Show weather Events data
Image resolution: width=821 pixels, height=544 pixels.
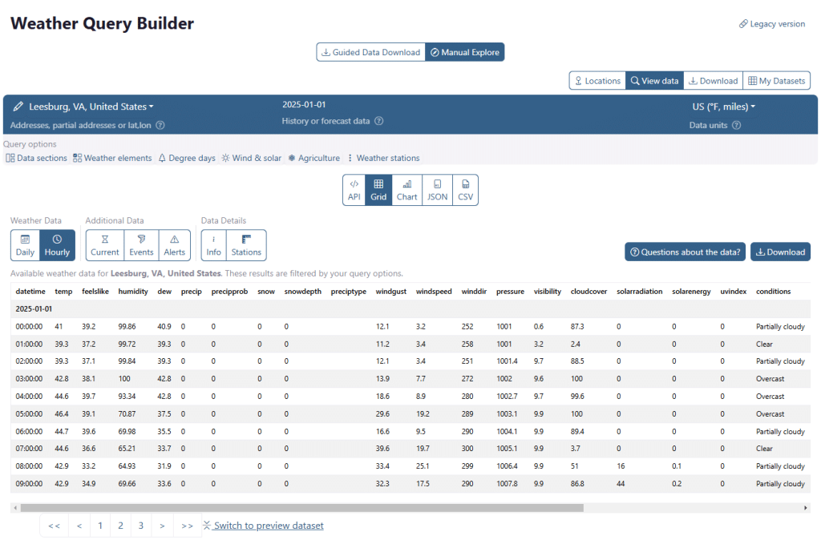point(141,245)
